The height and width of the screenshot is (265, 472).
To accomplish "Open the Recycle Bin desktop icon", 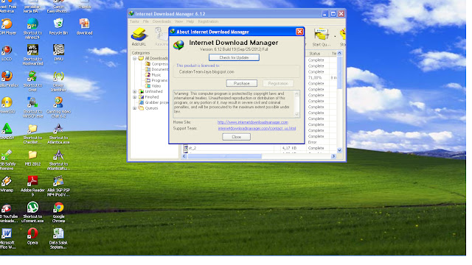I will (58, 24).
